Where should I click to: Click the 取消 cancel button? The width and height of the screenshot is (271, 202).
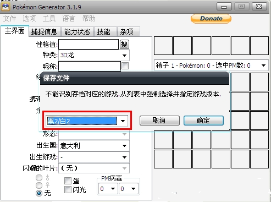click(x=159, y=121)
